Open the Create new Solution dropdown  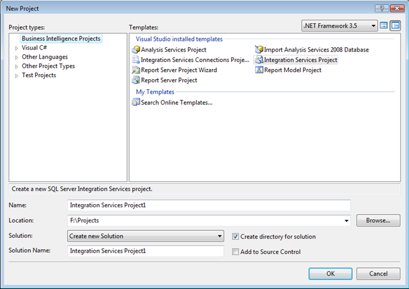pyautogui.click(x=146, y=236)
